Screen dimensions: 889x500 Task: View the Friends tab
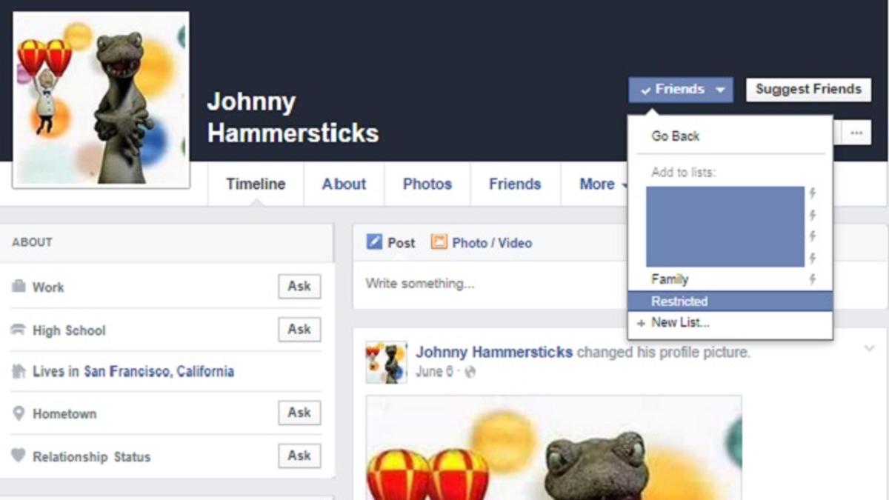pyautogui.click(x=515, y=184)
